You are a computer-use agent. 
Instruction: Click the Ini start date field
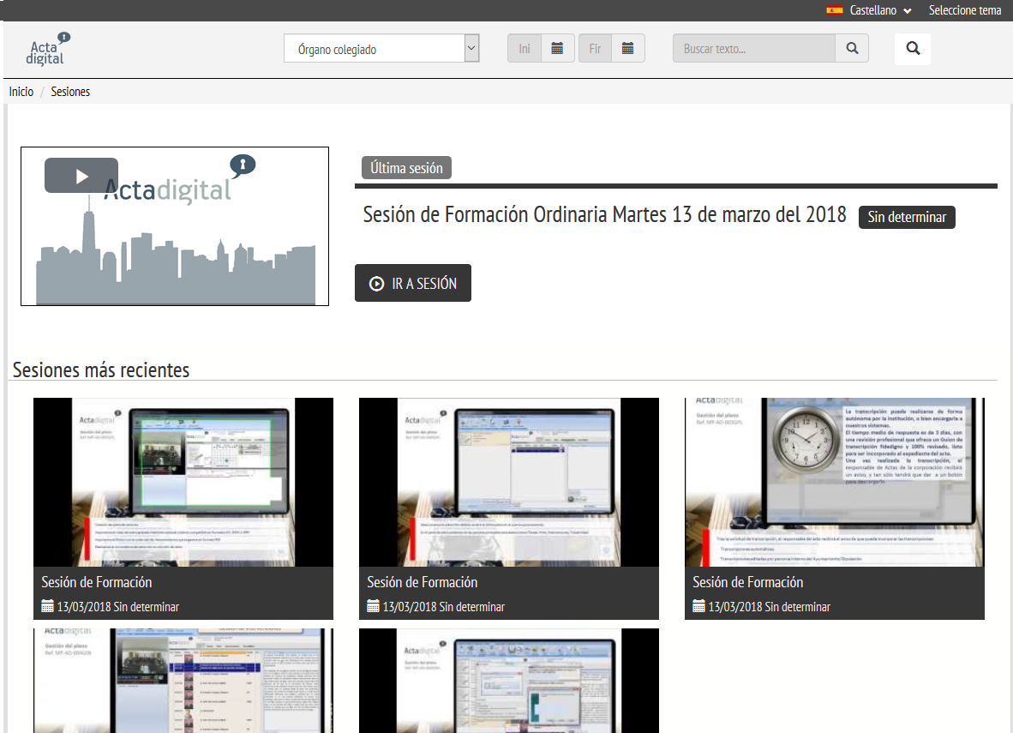[524, 49]
